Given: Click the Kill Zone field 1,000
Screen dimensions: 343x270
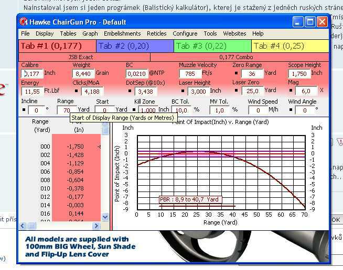Looking at the screenshot, I should (148, 110).
